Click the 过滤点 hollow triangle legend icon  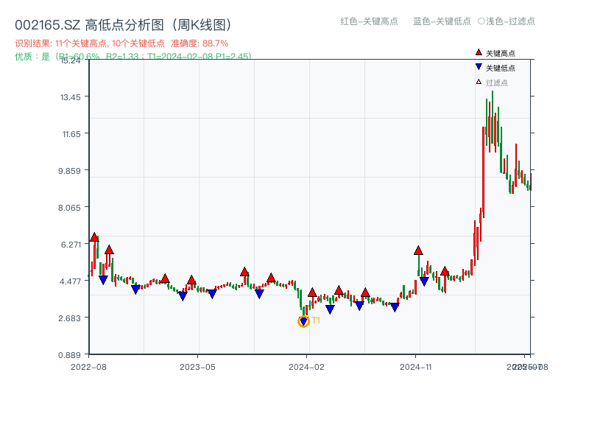coord(478,82)
